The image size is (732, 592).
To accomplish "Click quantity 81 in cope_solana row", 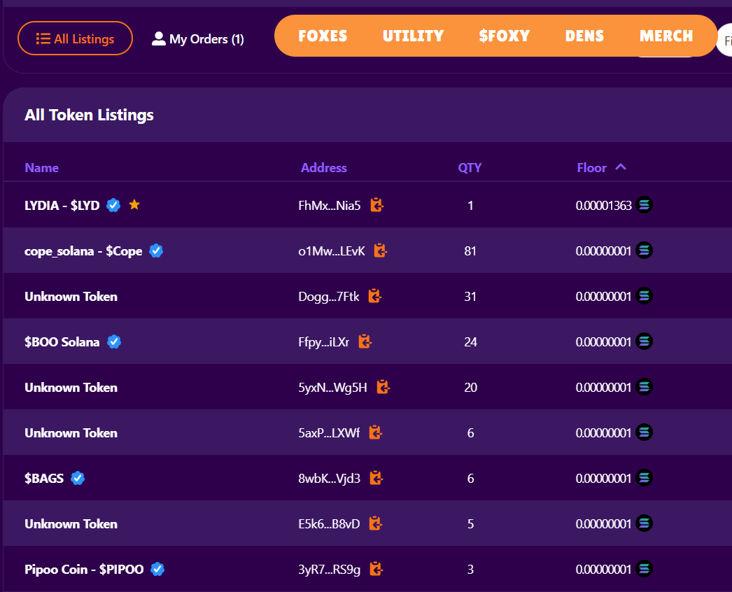I will click(470, 251).
